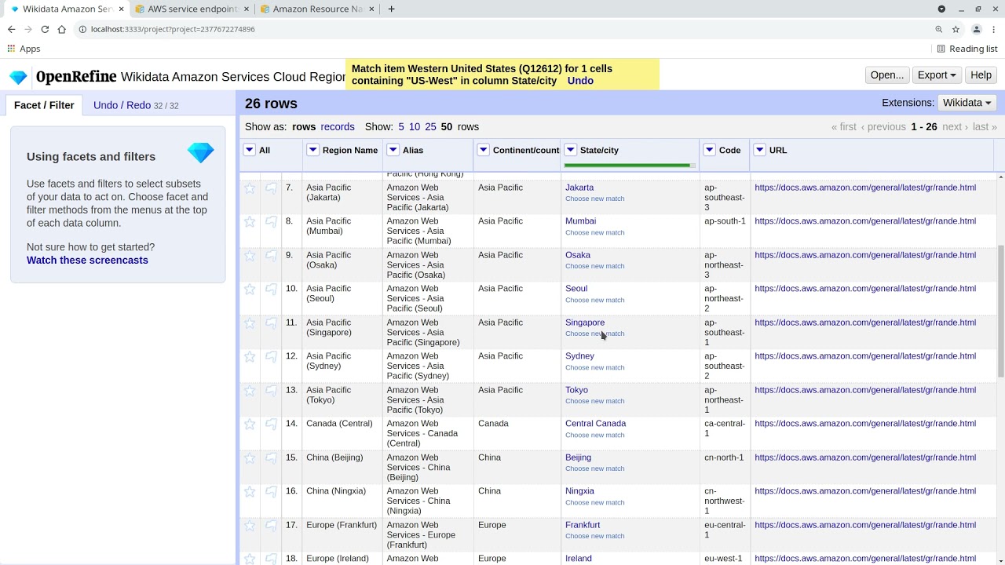Open browser zoom magnifier icon
1005x565 pixels.
[x=938, y=29]
